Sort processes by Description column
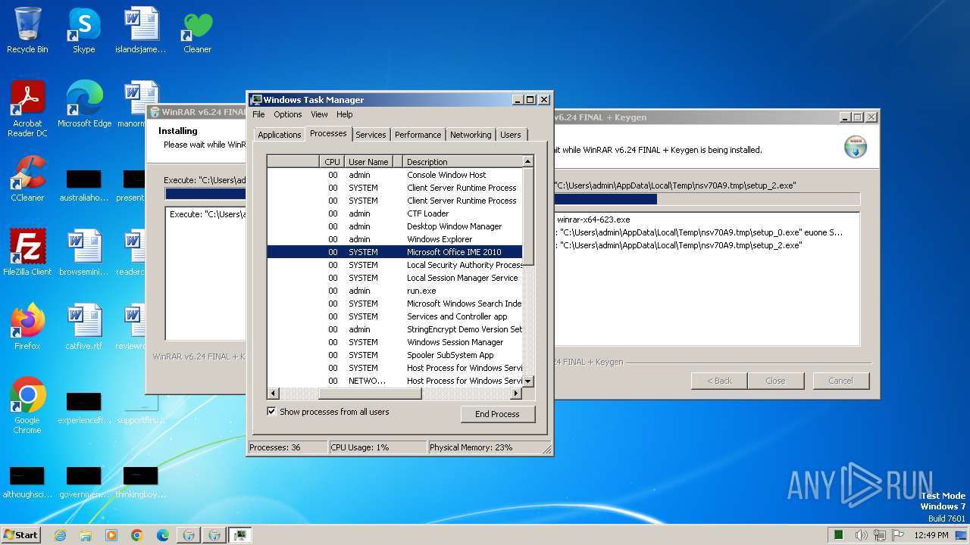 (462, 161)
